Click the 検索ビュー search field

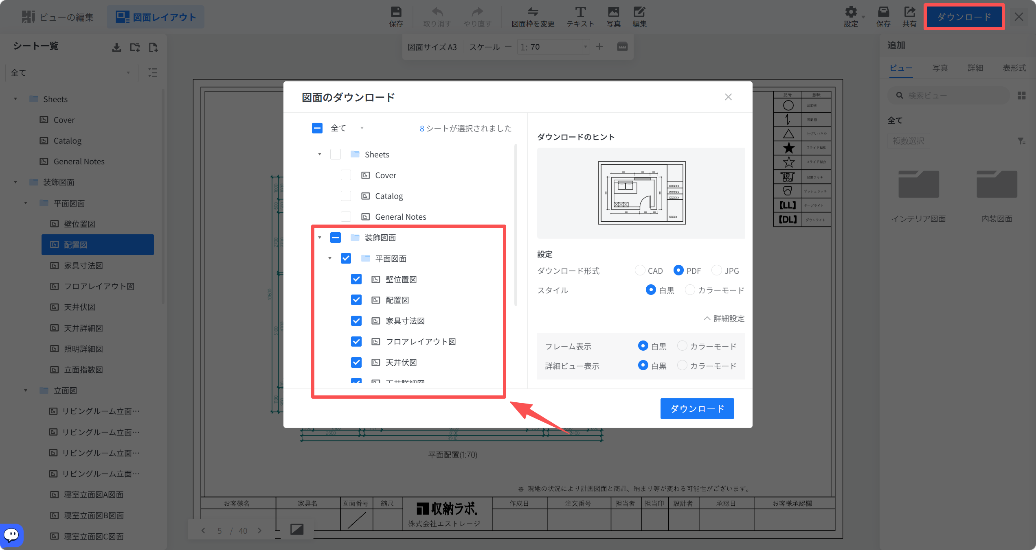[x=948, y=96]
